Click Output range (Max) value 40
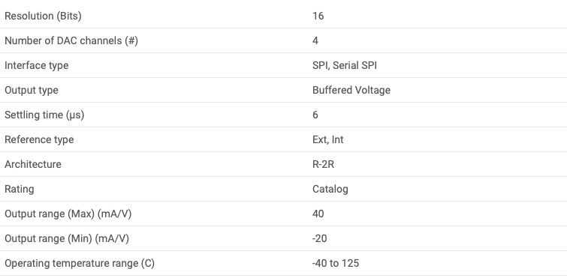 pos(318,214)
